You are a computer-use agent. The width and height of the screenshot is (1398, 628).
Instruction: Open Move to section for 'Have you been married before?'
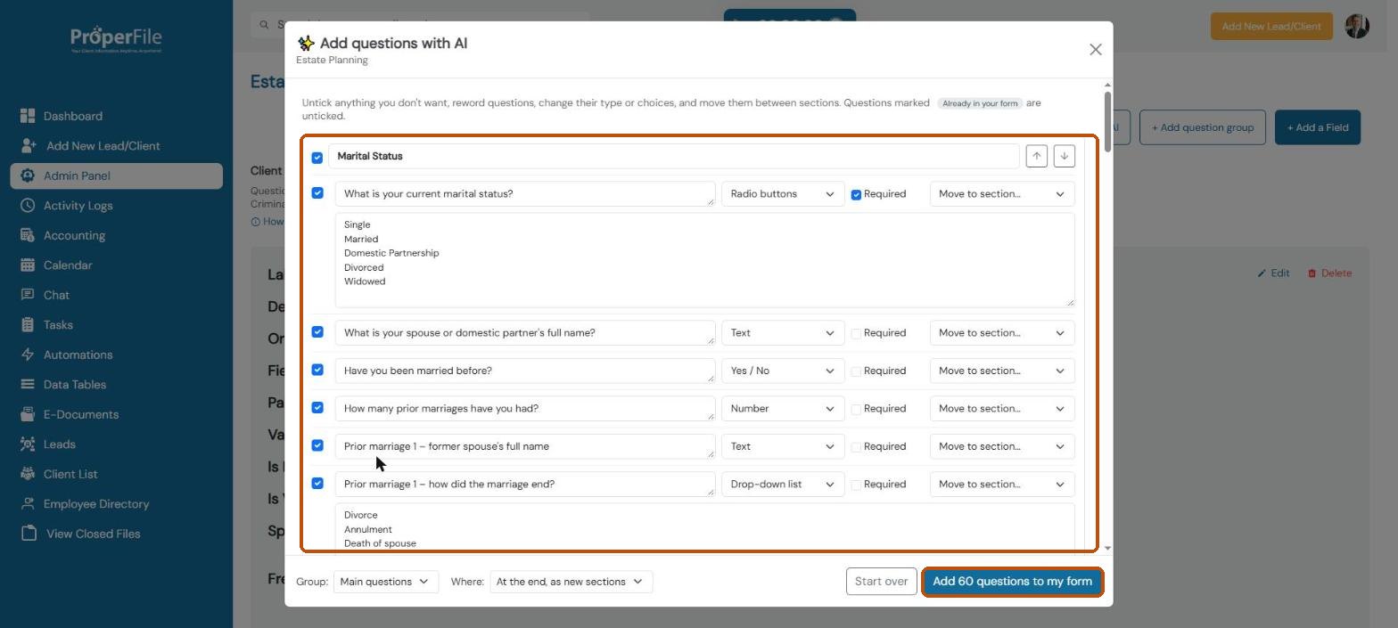1002,371
